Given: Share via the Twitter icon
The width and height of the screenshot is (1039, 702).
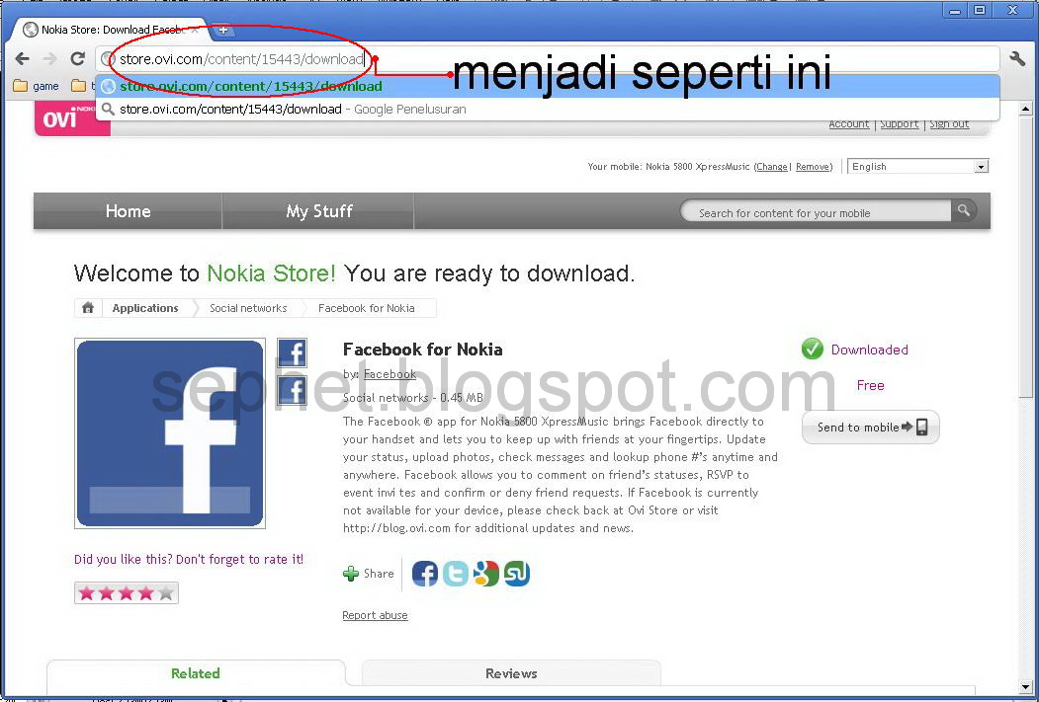Looking at the screenshot, I should [455, 573].
